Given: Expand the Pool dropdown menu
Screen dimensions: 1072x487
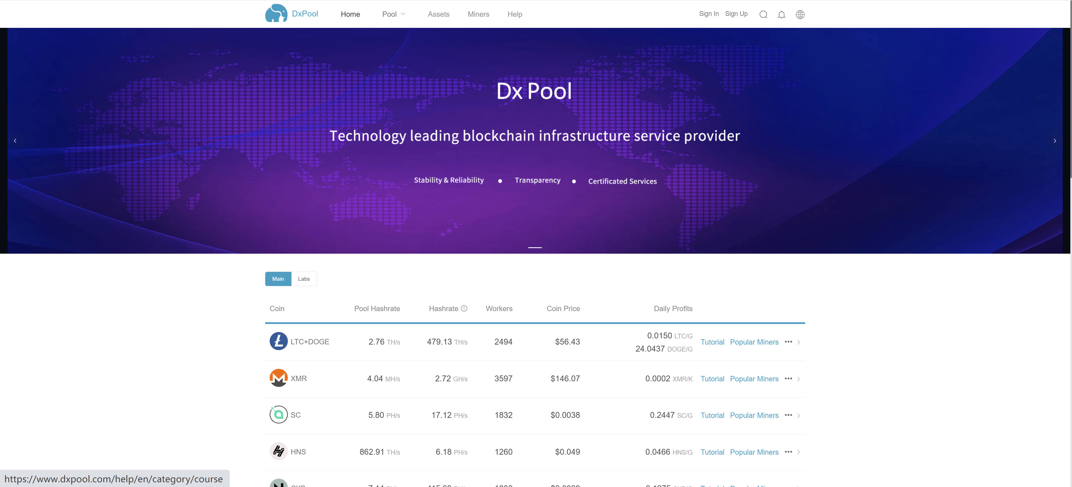Looking at the screenshot, I should (394, 14).
